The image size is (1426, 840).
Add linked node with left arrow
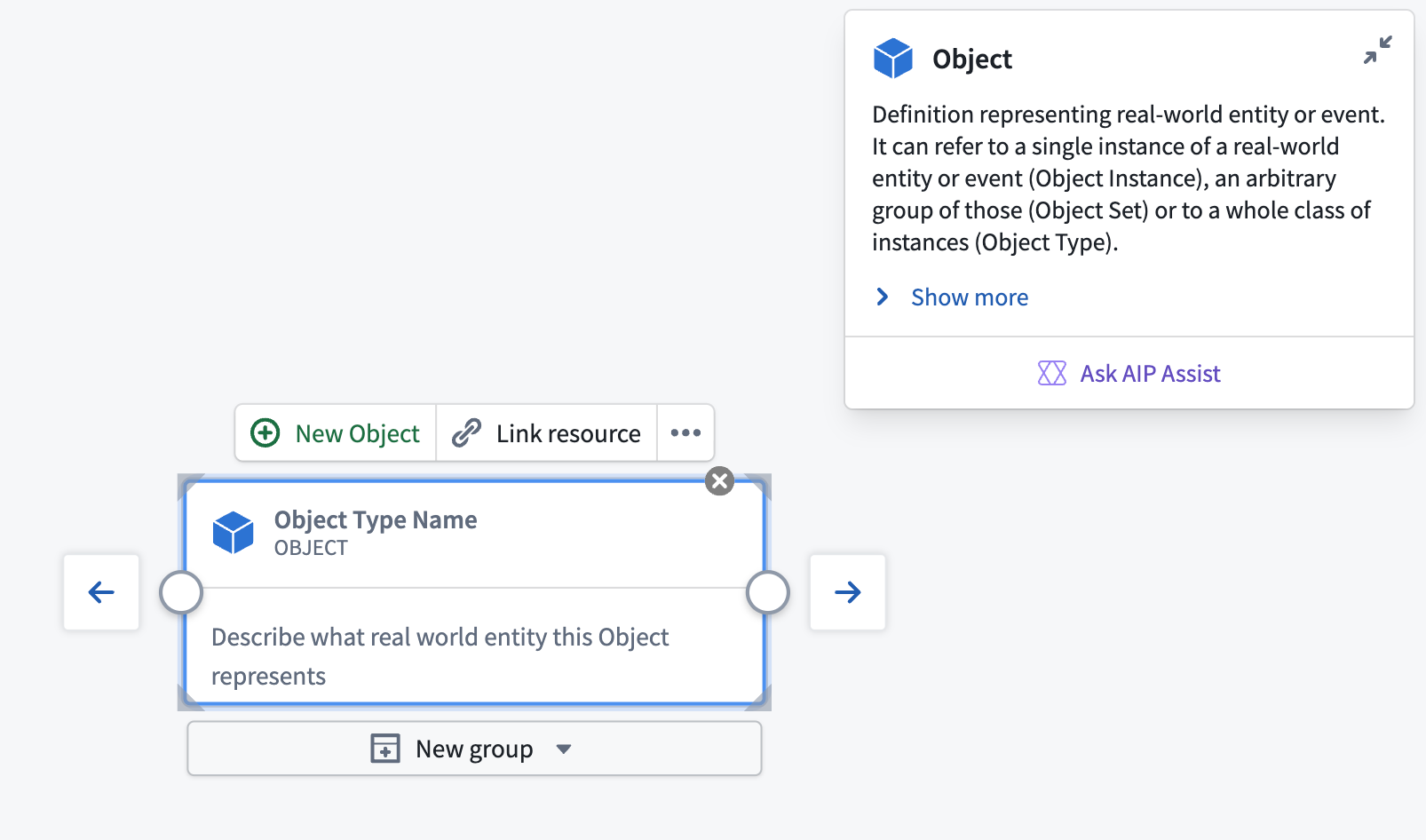(x=101, y=592)
